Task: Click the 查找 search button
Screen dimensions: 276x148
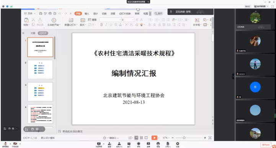Action: 158,13
